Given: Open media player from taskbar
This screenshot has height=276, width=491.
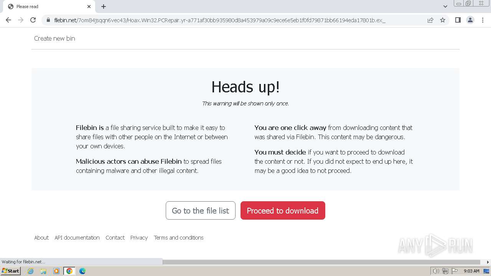Looking at the screenshot, I should click(x=56, y=271).
